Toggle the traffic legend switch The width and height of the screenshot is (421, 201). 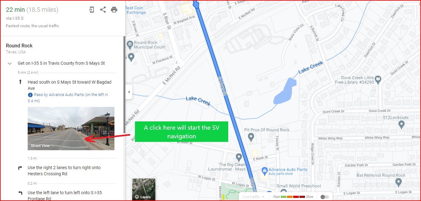325,197
